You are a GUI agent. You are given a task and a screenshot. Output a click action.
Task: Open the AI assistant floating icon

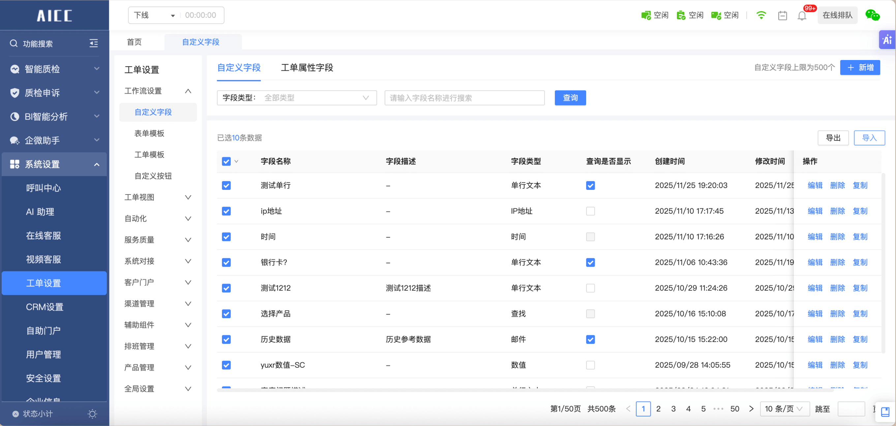point(887,40)
